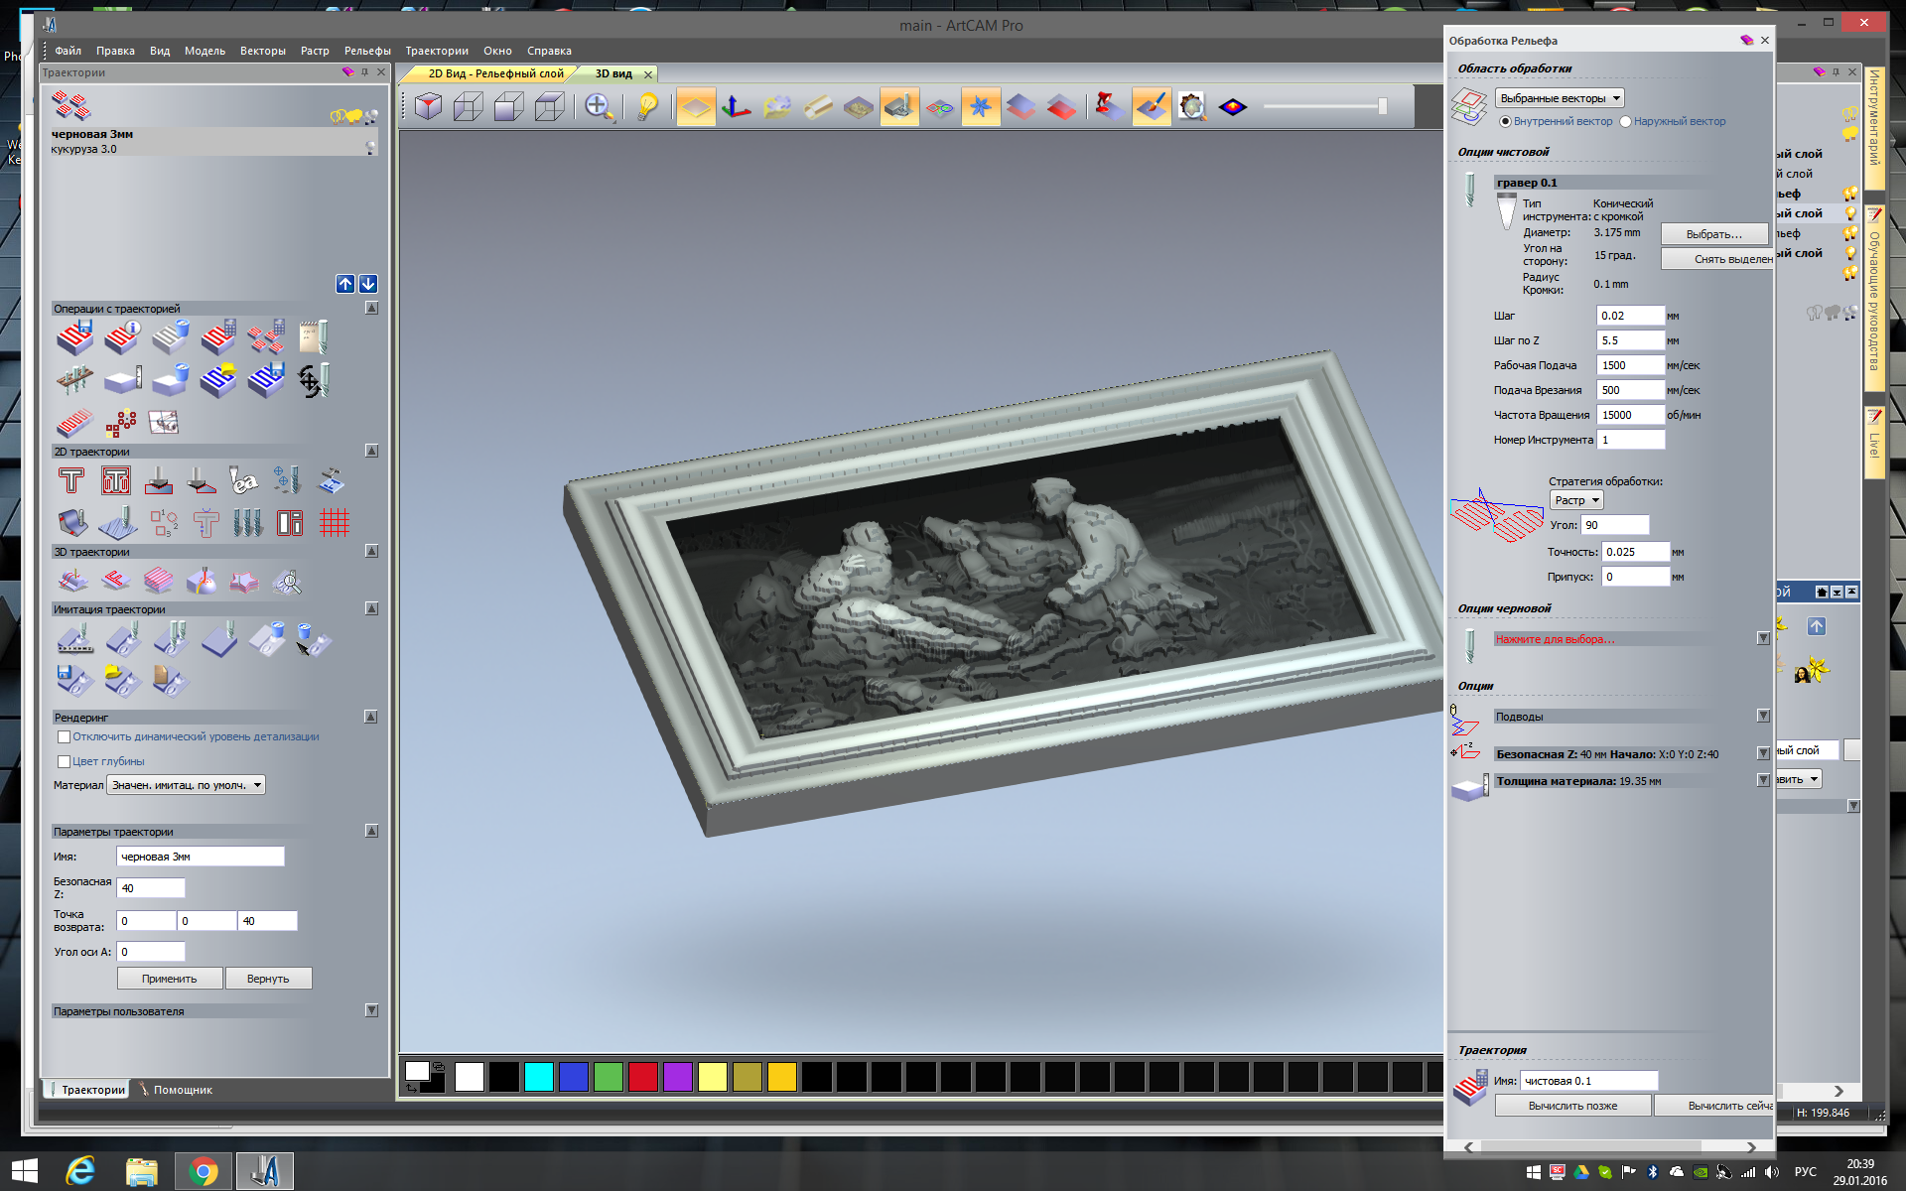Click the zoom magnifier tool in the 3D toolbar
1906x1191 pixels.
click(x=598, y=106)
